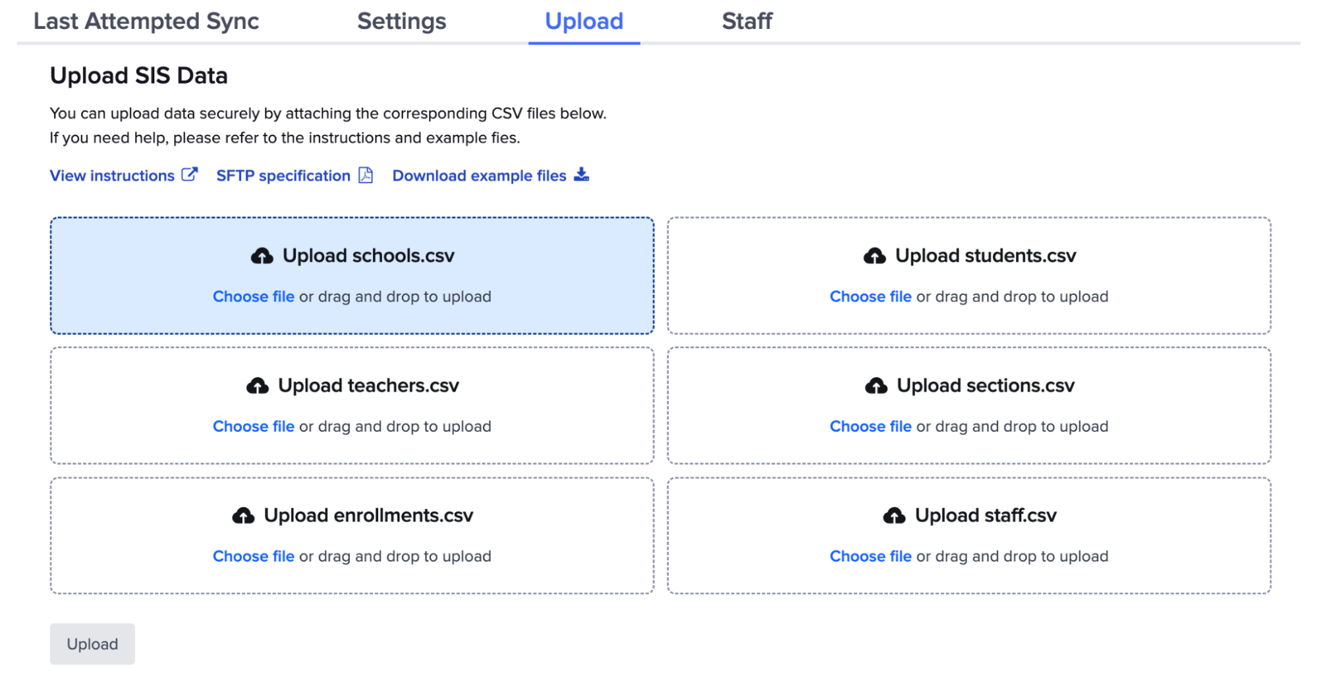The height and width of the screenshot is (676, 1317).
Task: Click the external link icon beside View instructions
Action: click(190, 174)
